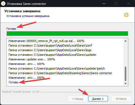Click the scrollbar thumb of the install log
The image size is (135, 105).
[126, 74]
